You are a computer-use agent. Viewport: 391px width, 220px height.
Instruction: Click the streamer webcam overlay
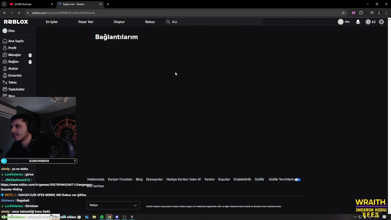point(38,127)
